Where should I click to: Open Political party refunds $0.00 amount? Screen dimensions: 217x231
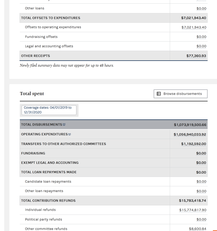201,220
